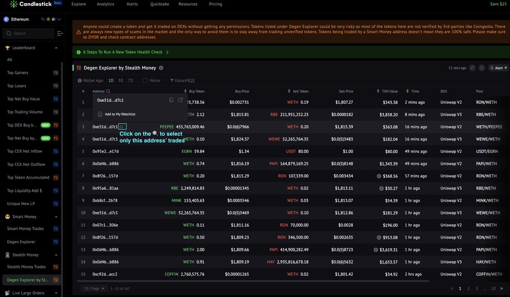This screenshot has width=510, height=297.
Task: Select Top Losers in sidebar
Action: click(x=17, y=86)
